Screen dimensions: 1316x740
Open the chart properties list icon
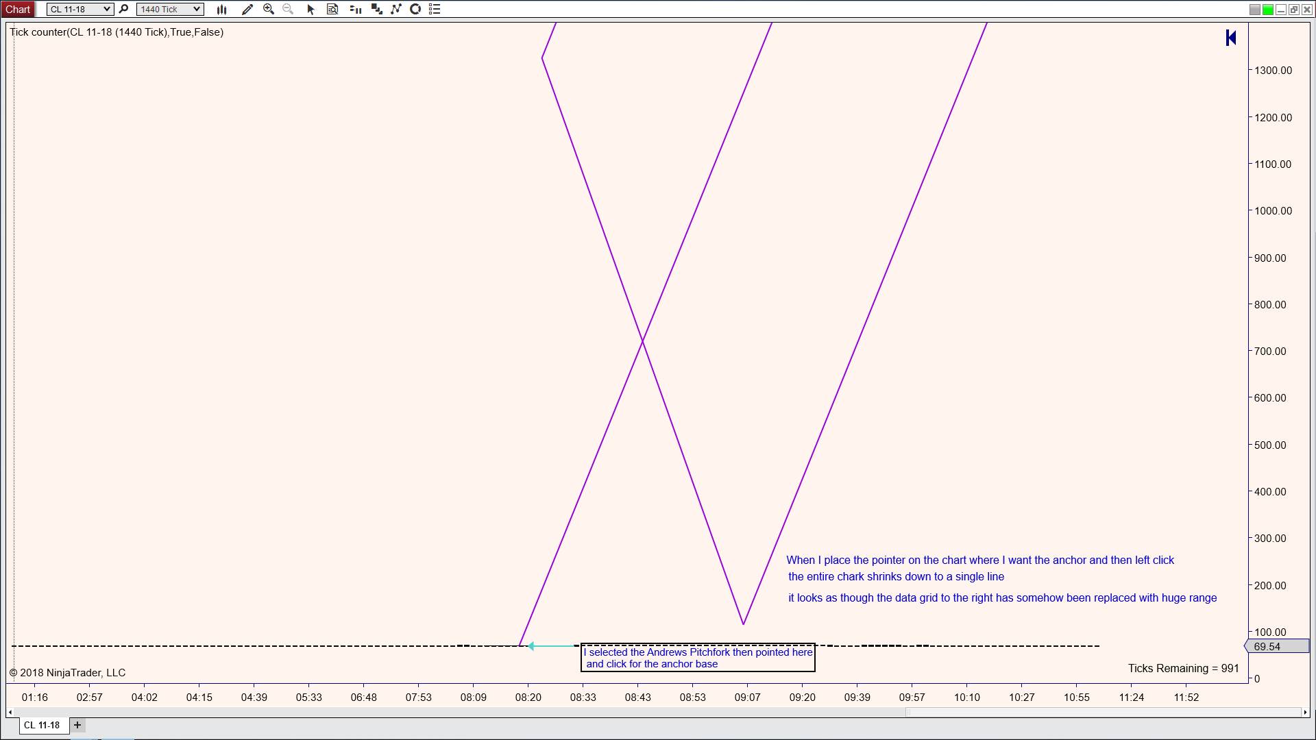(435, 10)
